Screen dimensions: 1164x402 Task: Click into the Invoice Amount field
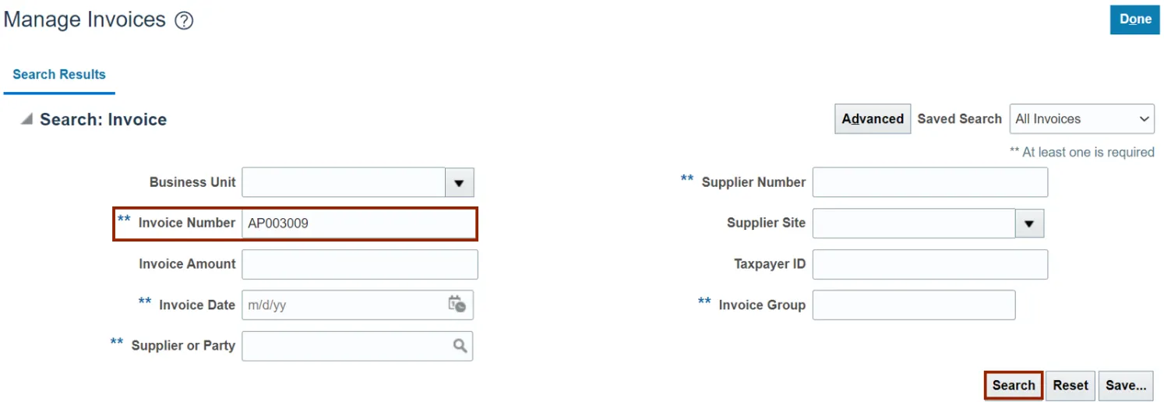click(359, 264)
